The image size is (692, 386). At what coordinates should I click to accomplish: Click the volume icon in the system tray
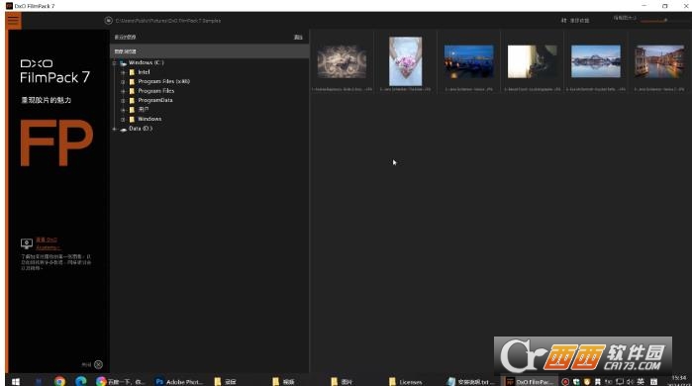630,382
